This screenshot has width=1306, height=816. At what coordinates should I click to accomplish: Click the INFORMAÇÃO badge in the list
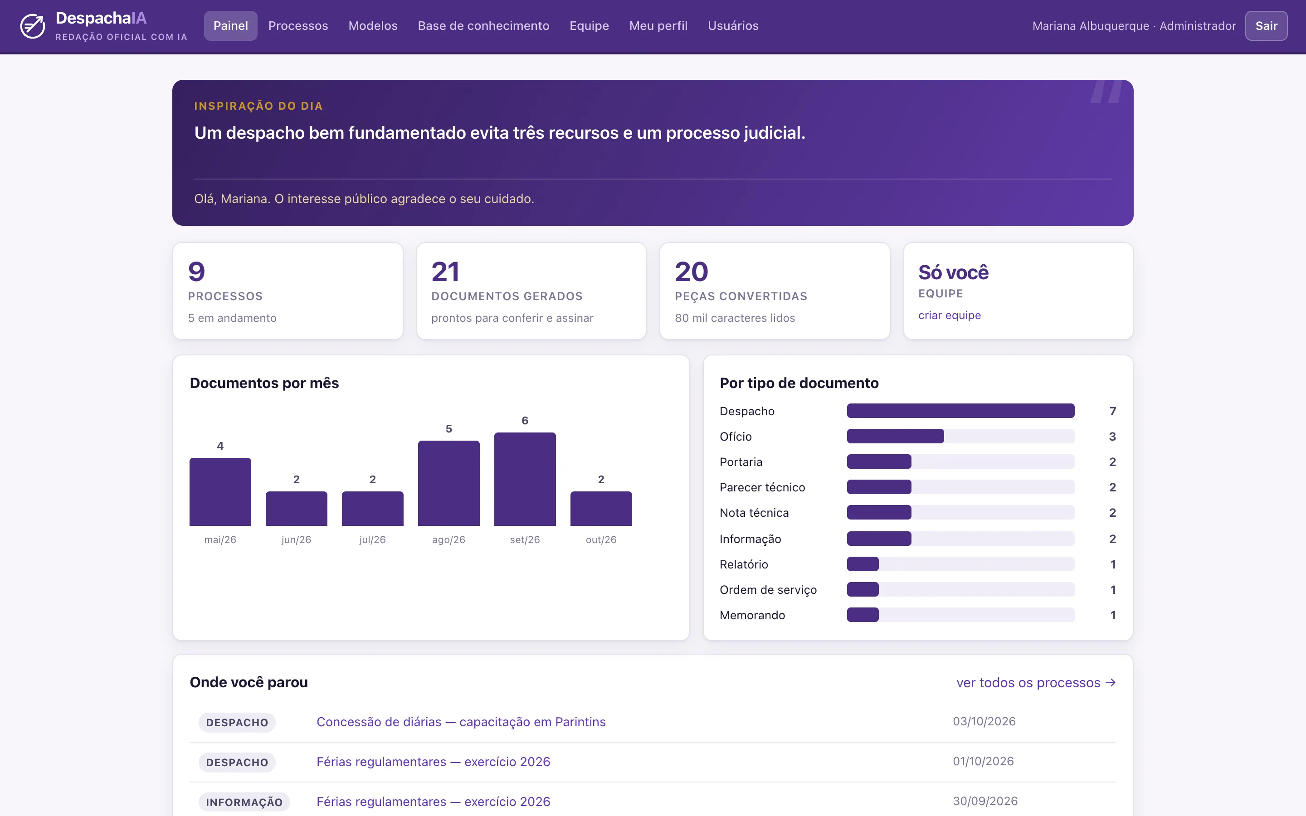click(244, 802)
